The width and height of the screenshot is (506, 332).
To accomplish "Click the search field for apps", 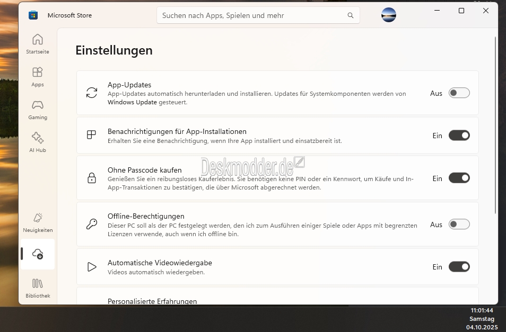I will point(252,15).
